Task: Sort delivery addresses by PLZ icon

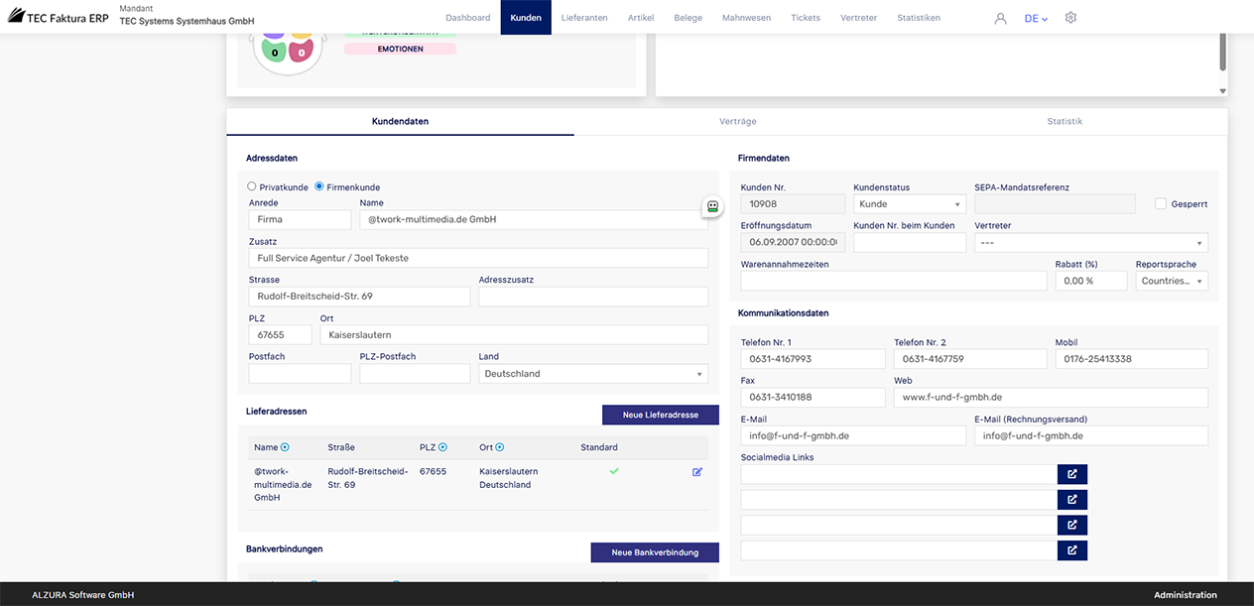Action: coord(442,447)
